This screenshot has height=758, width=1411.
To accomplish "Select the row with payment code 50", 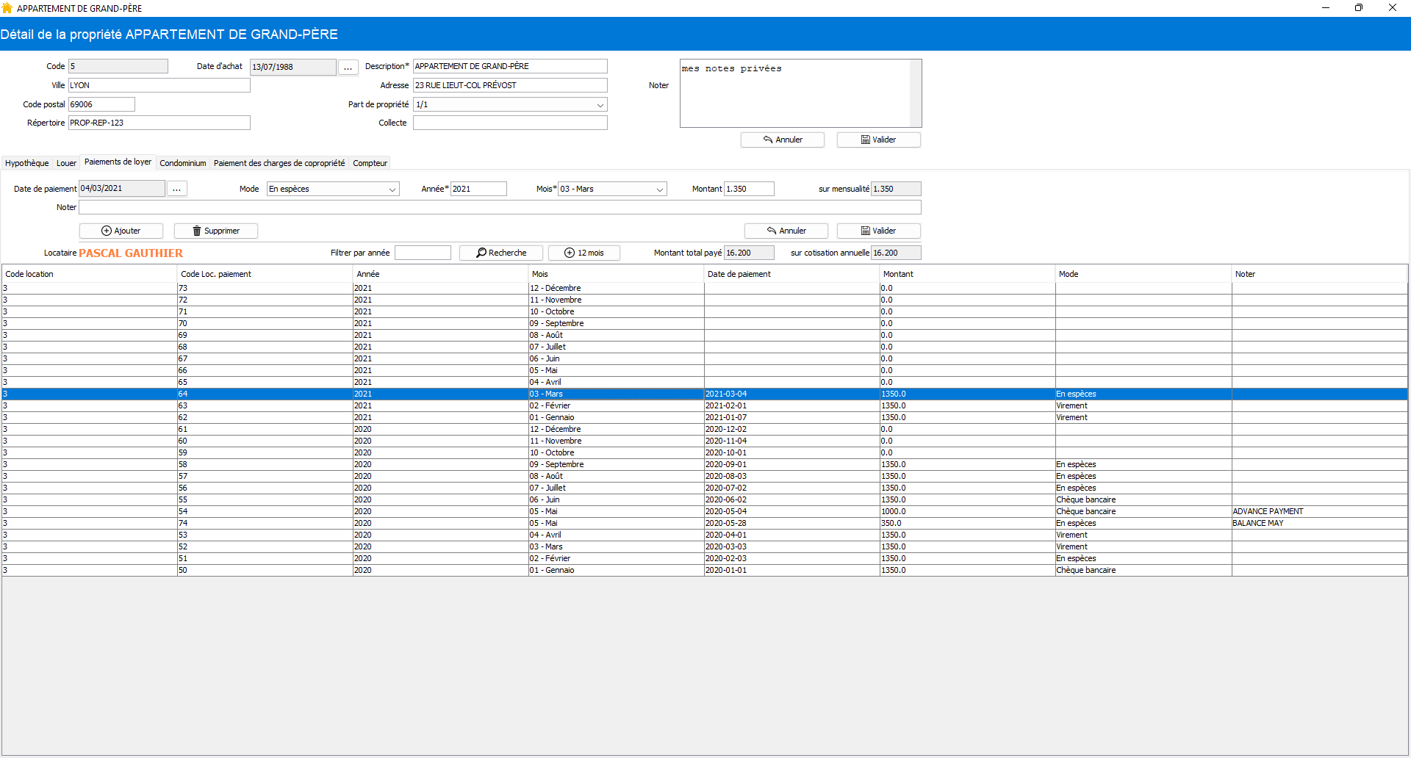I will [x=705, y=570].
